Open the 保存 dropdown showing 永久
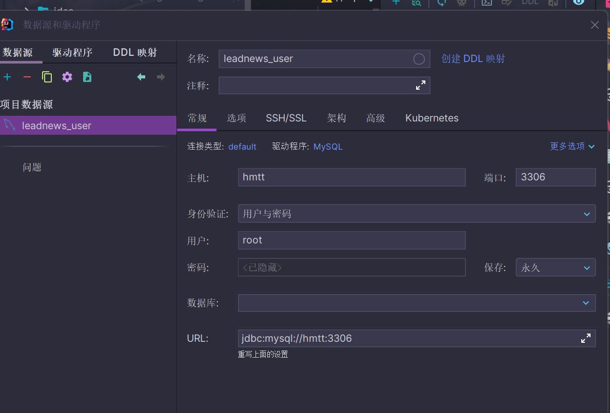610x413 pixels. pyautogui.click(x=556, y=267)
